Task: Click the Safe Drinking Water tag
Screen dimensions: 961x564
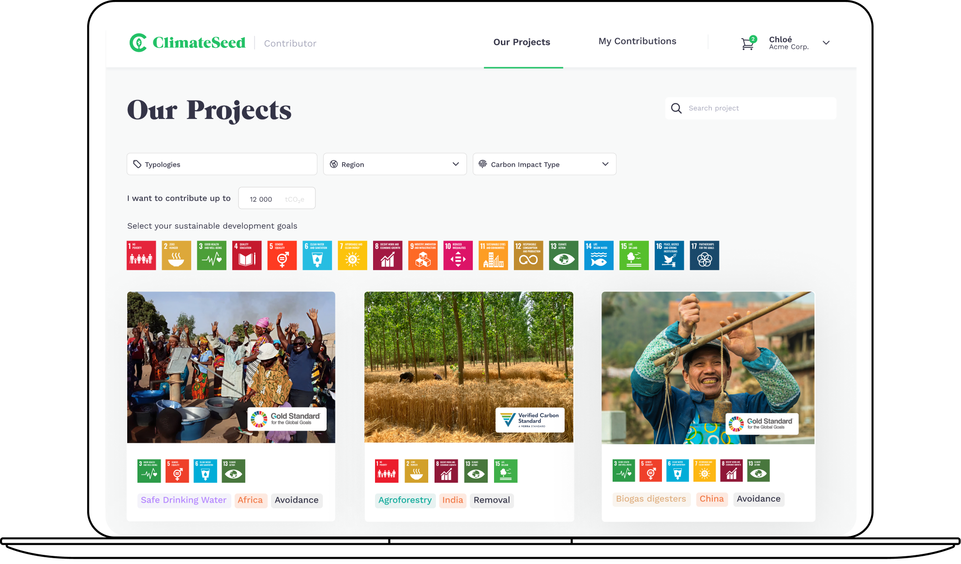Action: pyautogui.click(x=183, y=500)
